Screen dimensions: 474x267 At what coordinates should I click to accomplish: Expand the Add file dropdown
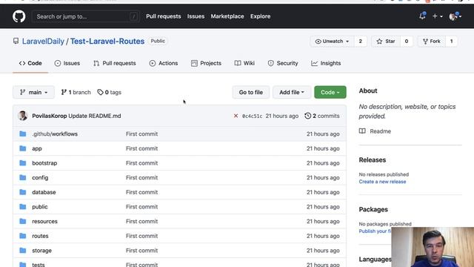point(292,92)
